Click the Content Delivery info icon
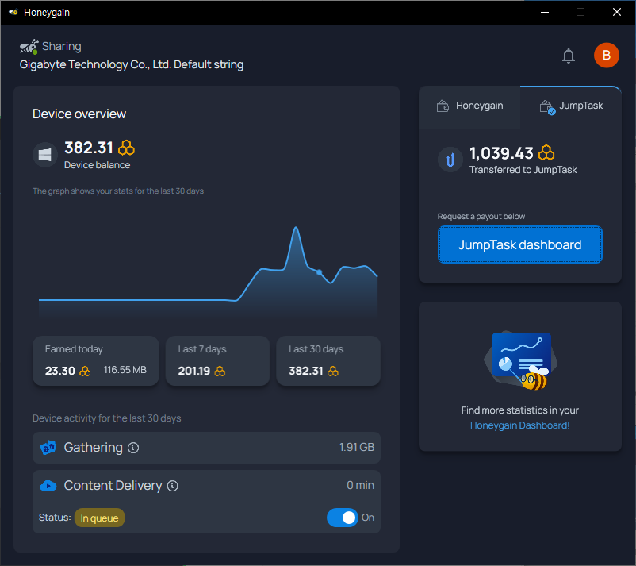Screen dimensions: 636x566 point(173,486)
